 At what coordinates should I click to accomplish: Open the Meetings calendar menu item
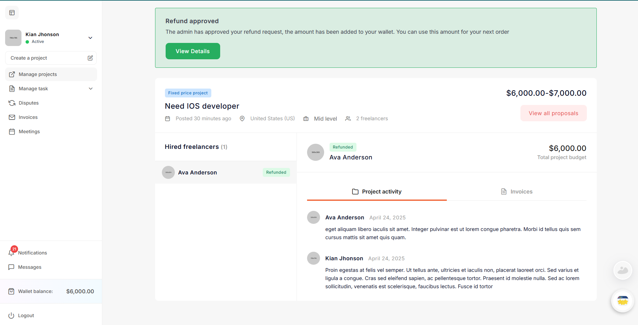tap(29, 131)
